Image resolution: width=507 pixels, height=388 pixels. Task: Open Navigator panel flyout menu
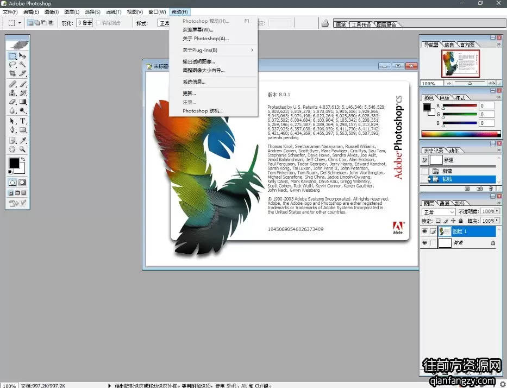tap(499, 45)
